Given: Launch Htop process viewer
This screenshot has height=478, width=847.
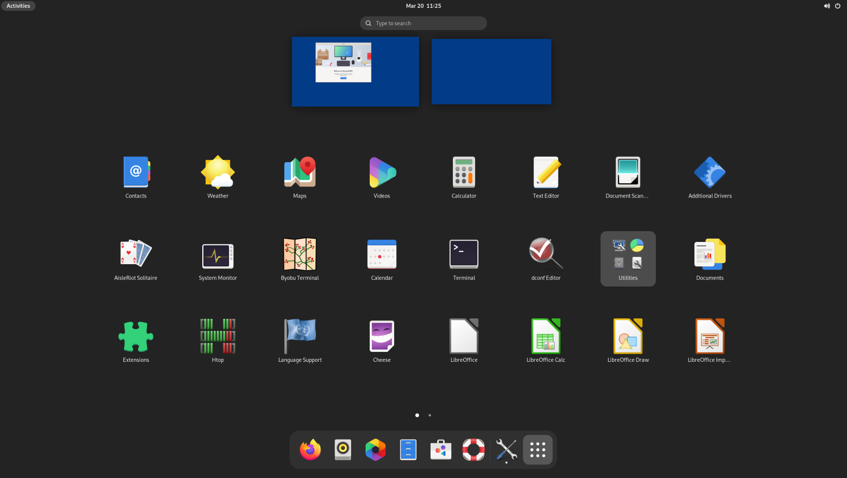Looking at the screenshot, I should [218, 339].
